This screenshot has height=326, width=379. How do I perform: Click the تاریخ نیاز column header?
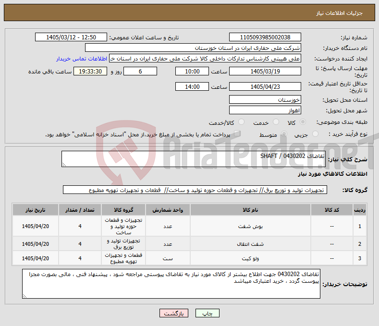[35, 210]
